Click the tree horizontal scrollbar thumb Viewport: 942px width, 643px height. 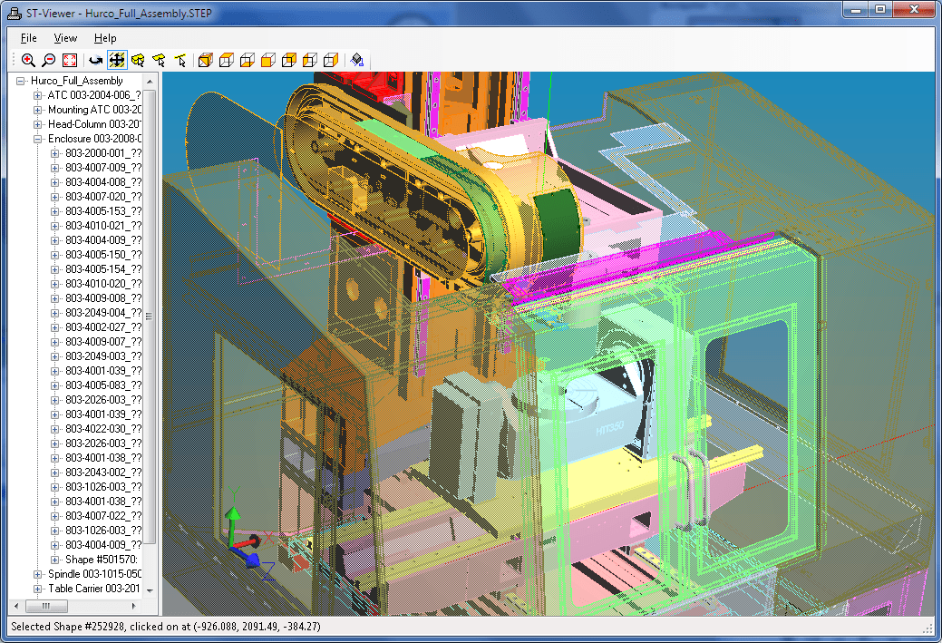point(45,606)
